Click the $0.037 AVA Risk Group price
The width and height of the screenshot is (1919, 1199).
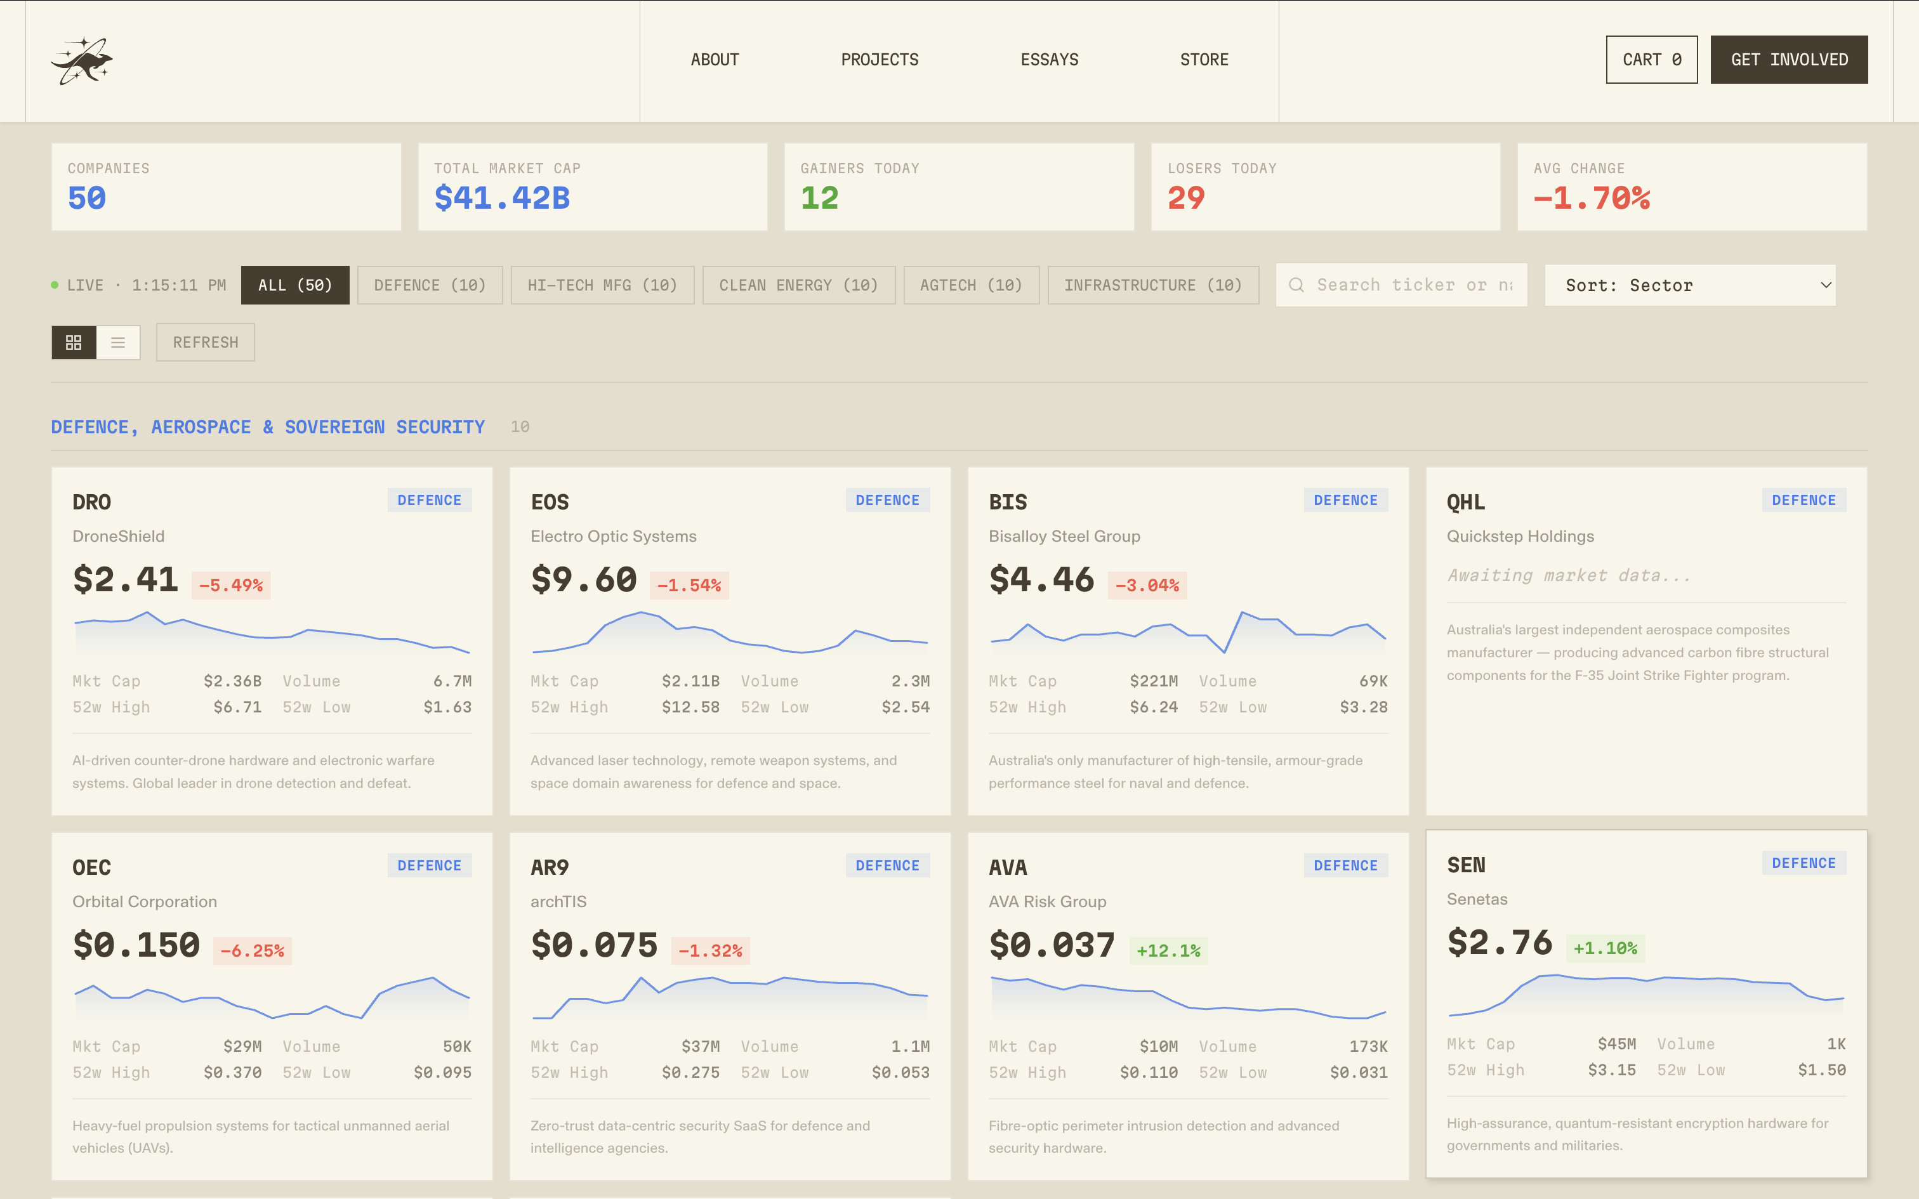coord(1052,945)
